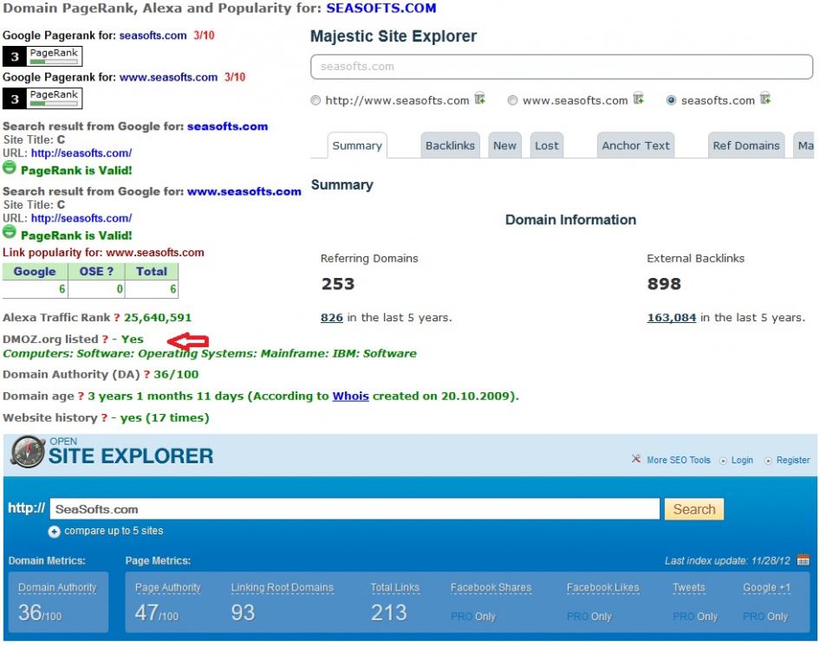Open the Lost tab
820x646 pixels.
point(546,145)
